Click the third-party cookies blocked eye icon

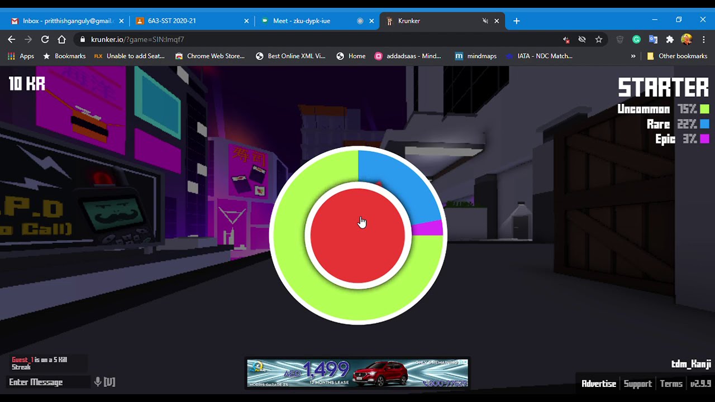point(582,40)
